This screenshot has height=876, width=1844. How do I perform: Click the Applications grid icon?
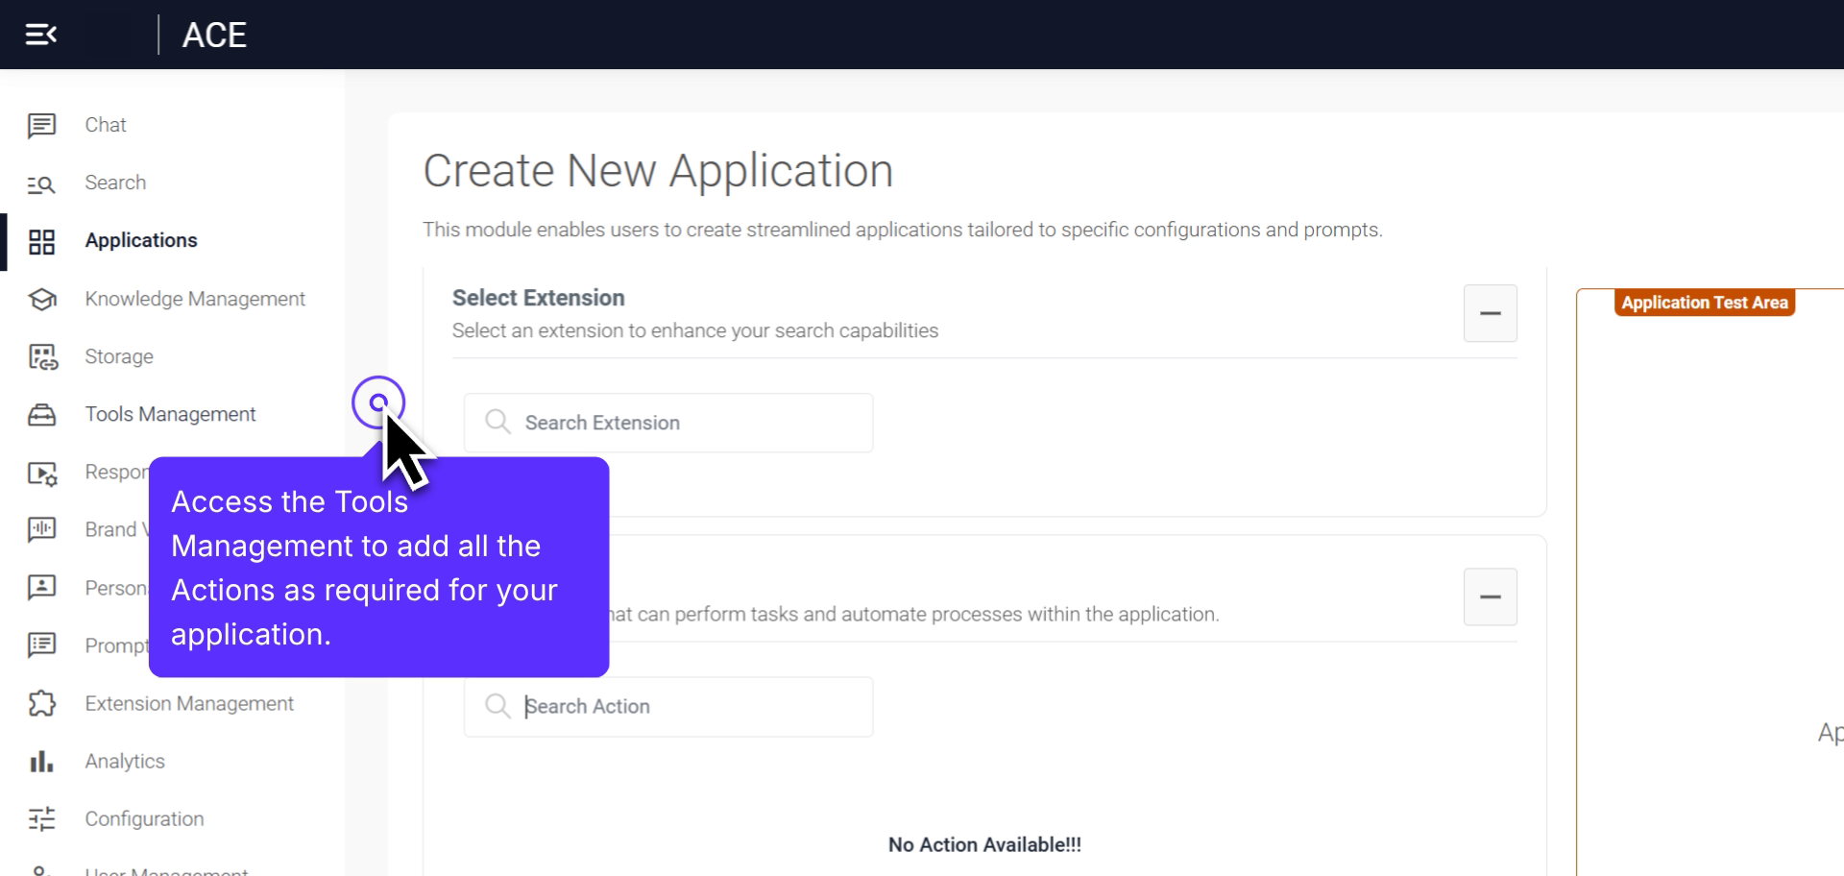tap(41, 241)
